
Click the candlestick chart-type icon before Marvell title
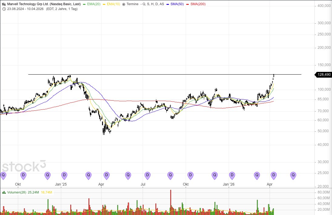[4, 4]
